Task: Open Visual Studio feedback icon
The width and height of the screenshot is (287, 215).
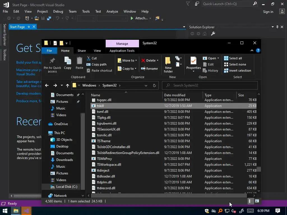Action: [x=197, y=4]
